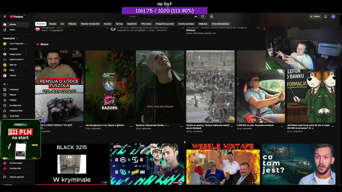Select the Przygodowe gry akcji chip

coord(165,24)
